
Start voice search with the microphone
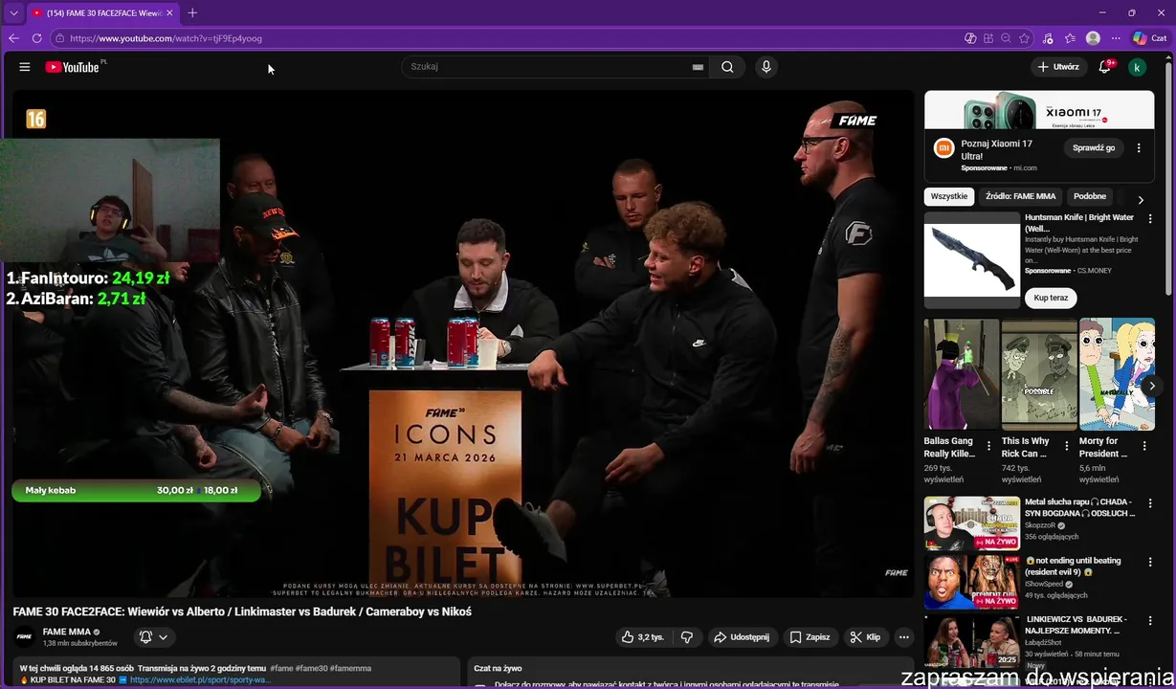[766, 67]
